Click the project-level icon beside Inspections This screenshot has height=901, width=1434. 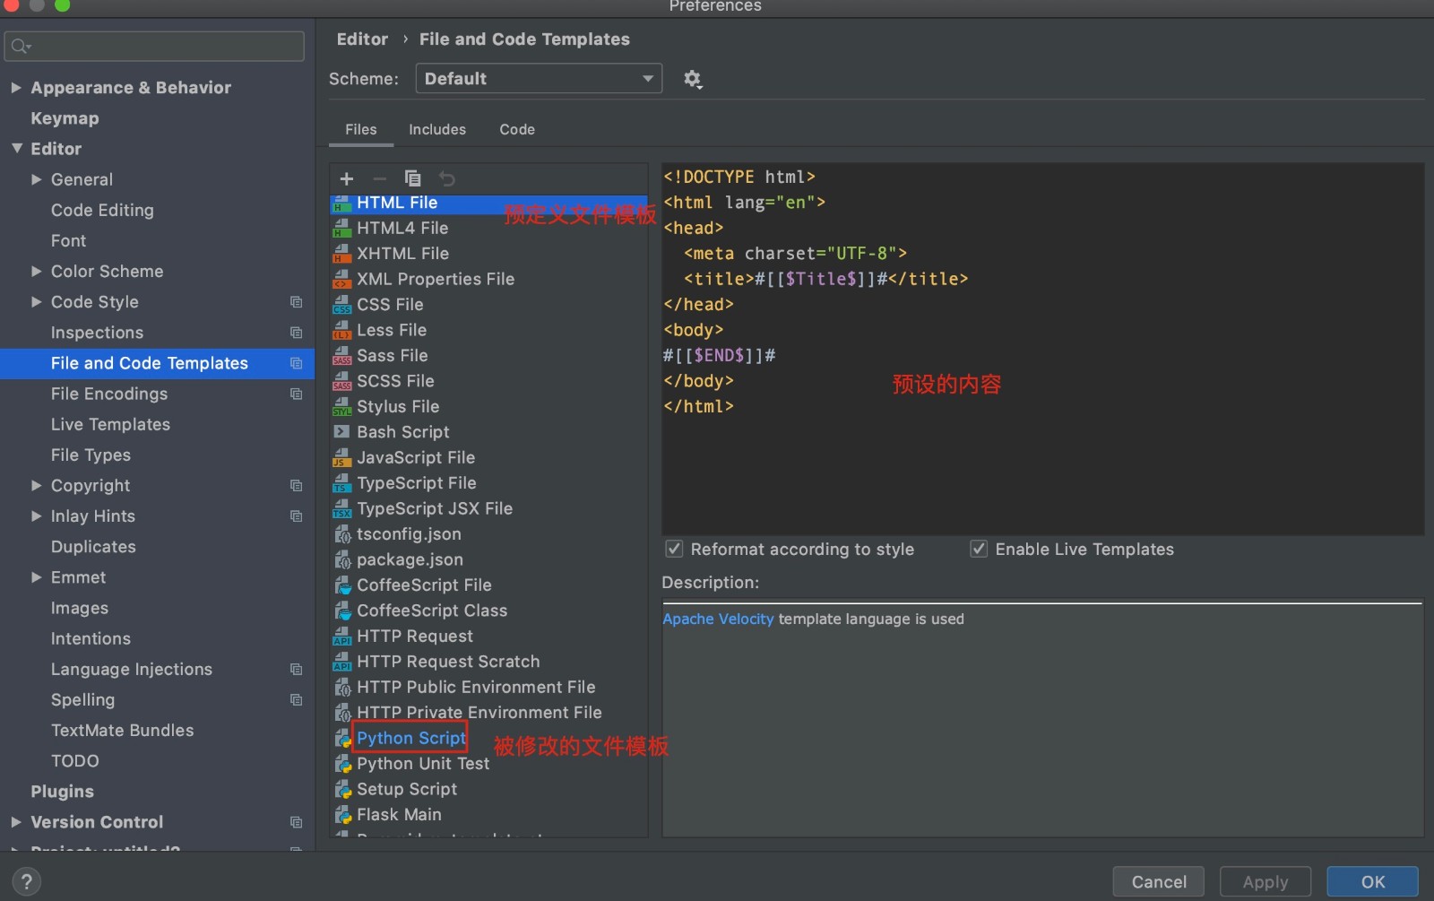point(296,333)
